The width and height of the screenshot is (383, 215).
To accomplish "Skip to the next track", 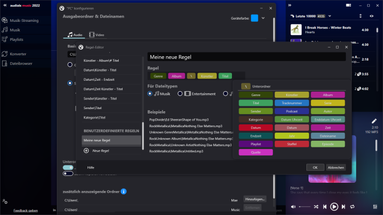I will point(343,207).
